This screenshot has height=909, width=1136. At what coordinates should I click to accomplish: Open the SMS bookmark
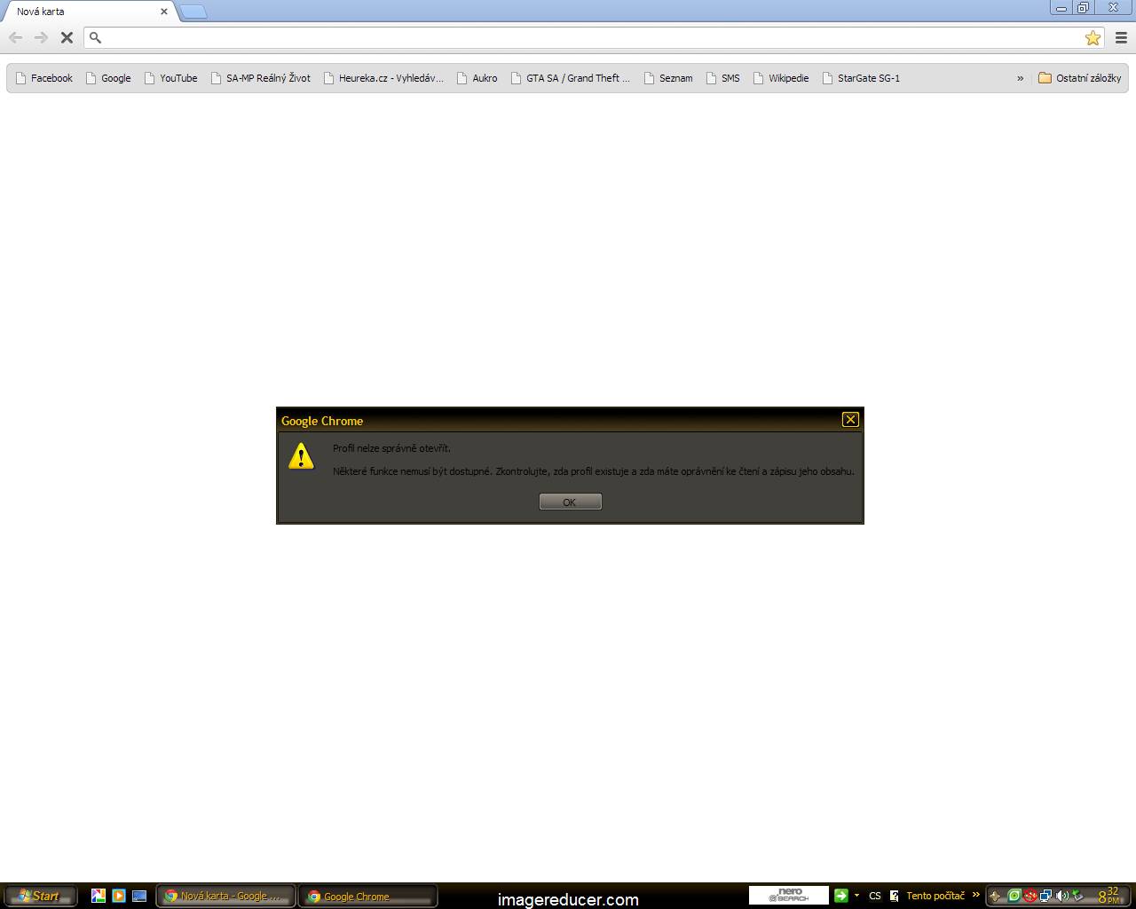pos(723,78)
